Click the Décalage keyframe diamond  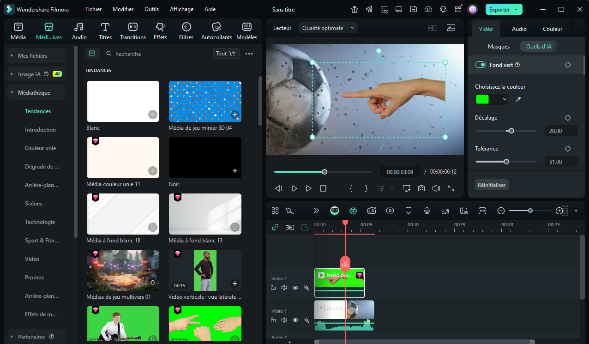(568, 118)
